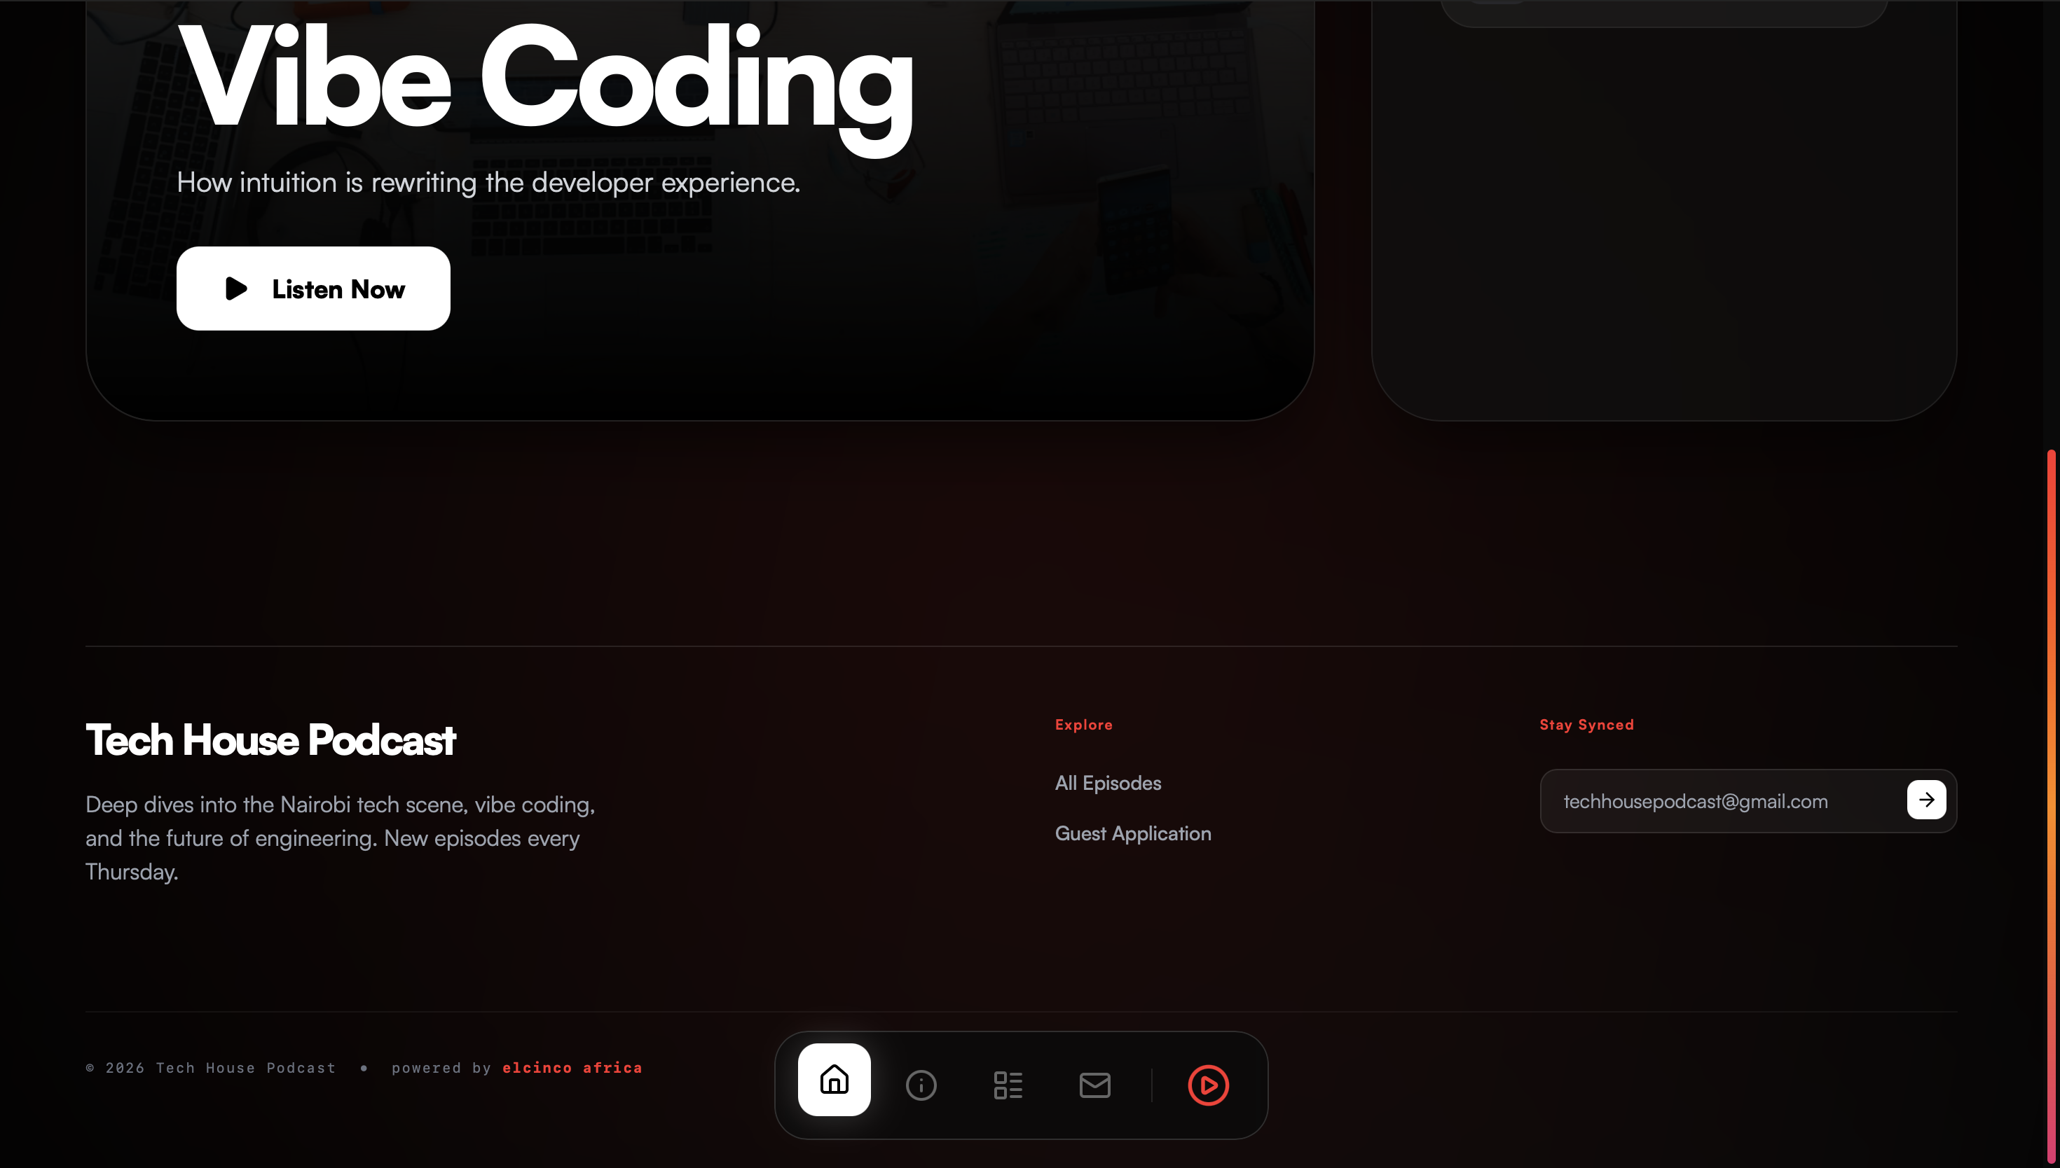The height and width of the screenshot is (1168, 2060).
Task: Click the 'Deep dives into the Nairobi' description
Action: [341, 837]
